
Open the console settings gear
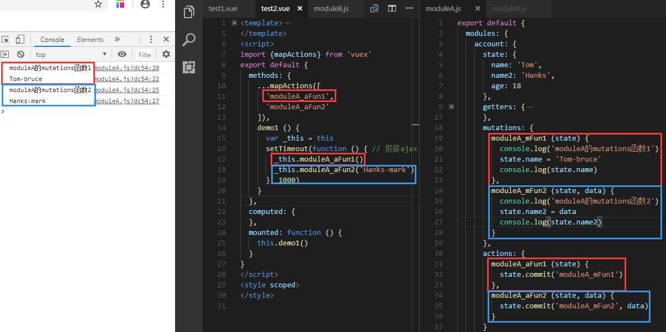pyautogui.click(x=166, y=54)
